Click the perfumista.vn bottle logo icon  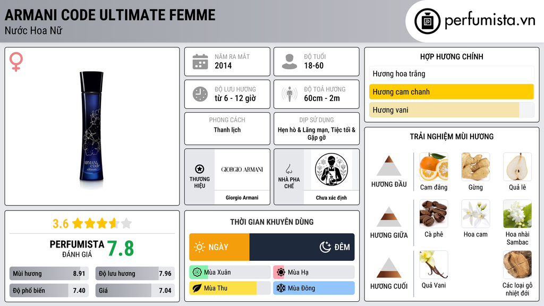(427, 21)
